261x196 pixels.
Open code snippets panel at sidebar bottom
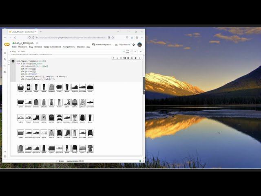tap(5, 151)
